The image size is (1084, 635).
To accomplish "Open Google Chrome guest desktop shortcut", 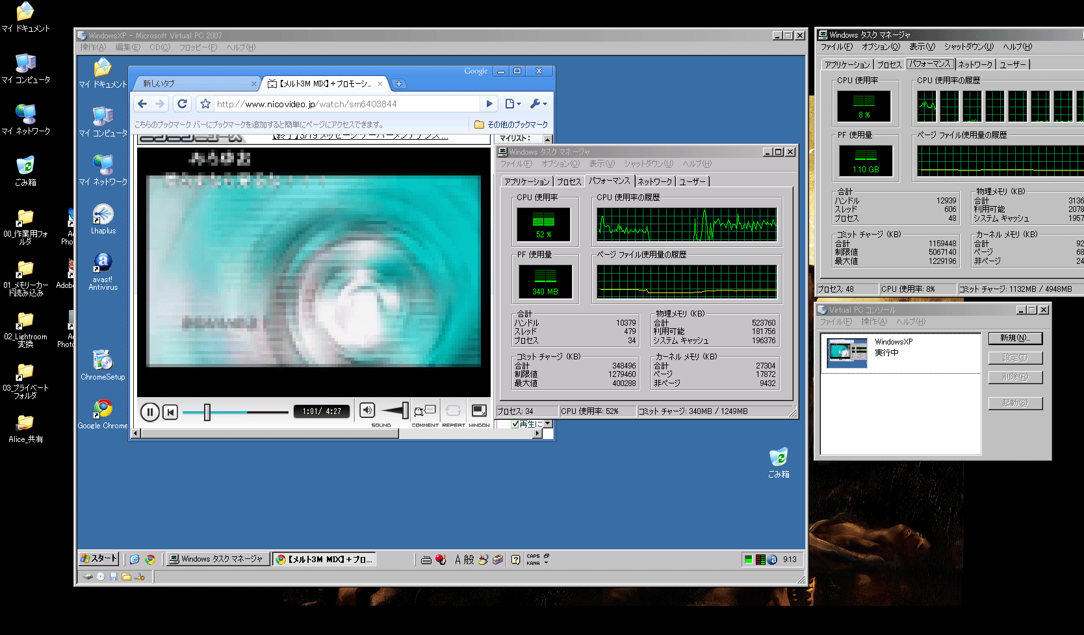I will pyautogui.click(x=103, y=413).
